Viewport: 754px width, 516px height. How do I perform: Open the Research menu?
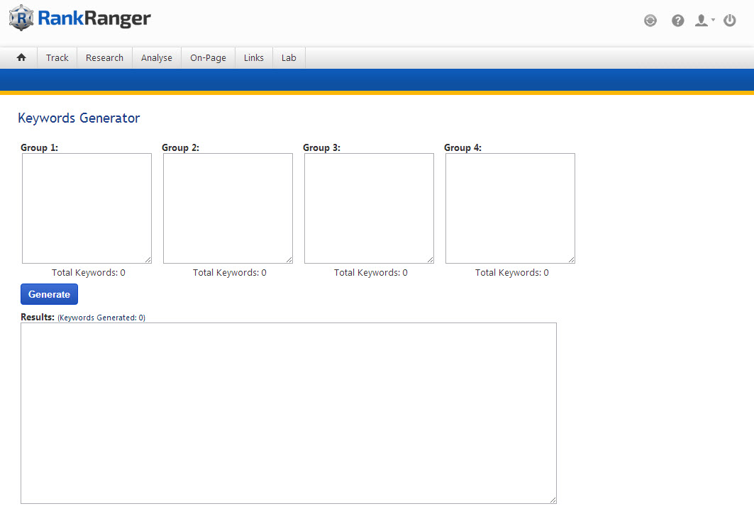click(104, 57)
